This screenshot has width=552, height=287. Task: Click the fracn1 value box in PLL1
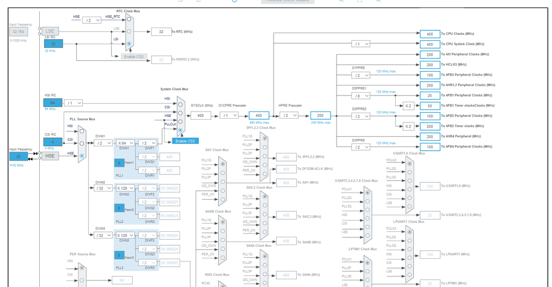(x=119, y=163)
